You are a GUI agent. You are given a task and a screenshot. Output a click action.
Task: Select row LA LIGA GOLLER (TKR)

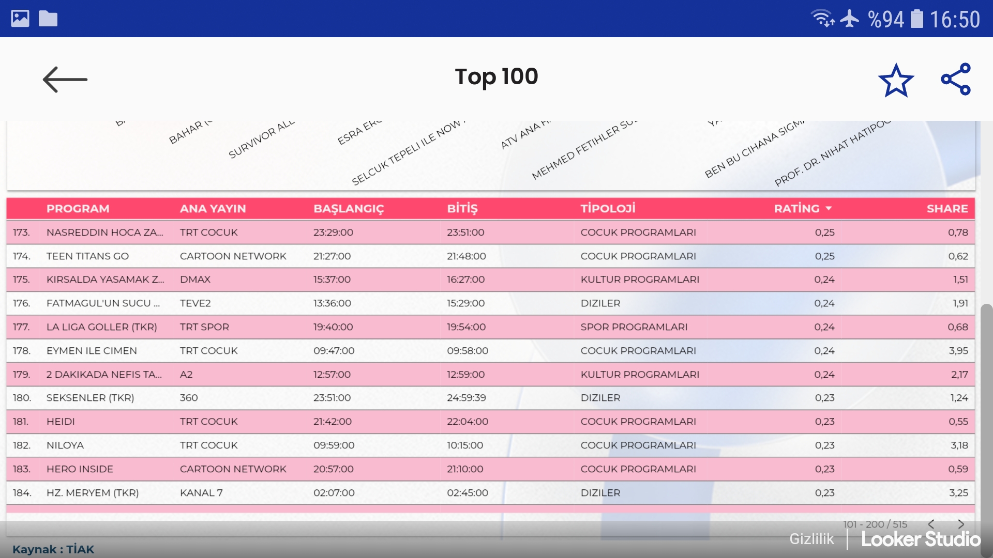[x=490, y=327]
